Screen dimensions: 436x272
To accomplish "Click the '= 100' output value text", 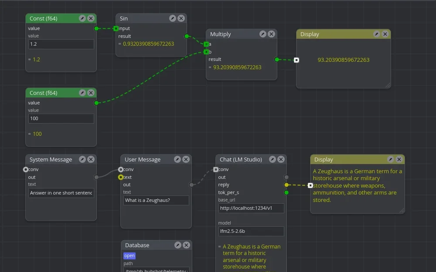I will pyautogui.click(x=35, y=134).
